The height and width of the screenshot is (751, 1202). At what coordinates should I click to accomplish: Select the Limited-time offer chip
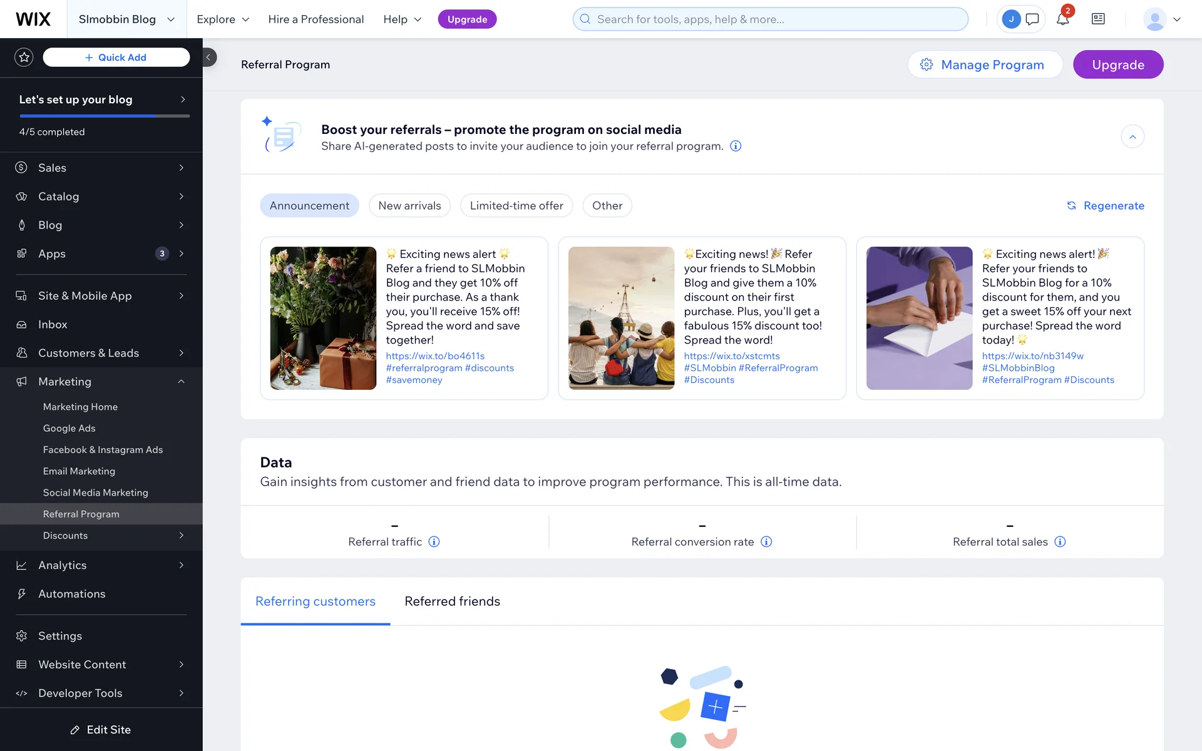516,206
